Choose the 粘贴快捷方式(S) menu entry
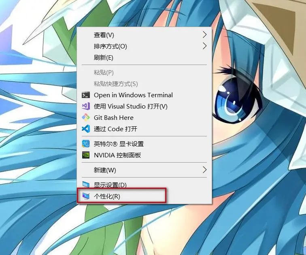Viewport: 306px width, 255px height. (116, 84)
